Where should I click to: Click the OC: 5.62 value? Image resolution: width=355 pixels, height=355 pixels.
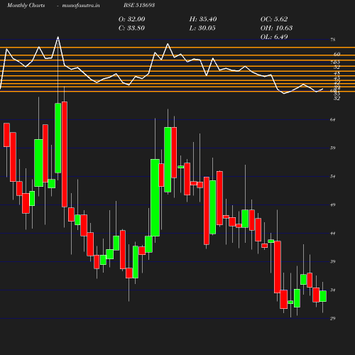[x=274, y=19]
